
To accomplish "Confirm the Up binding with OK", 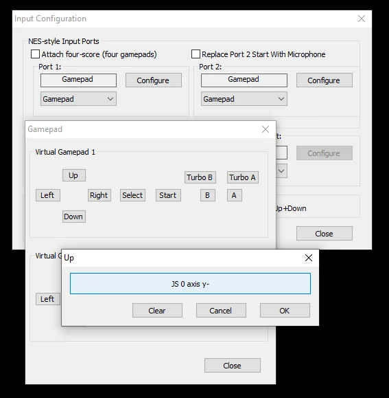I will click(285, 310).
